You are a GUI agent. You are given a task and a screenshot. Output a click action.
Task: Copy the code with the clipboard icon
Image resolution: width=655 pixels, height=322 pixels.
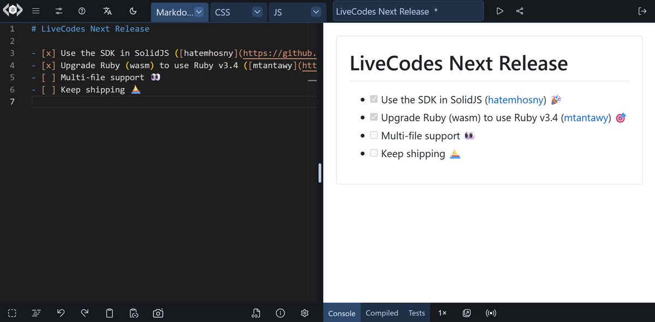point(109,313)
